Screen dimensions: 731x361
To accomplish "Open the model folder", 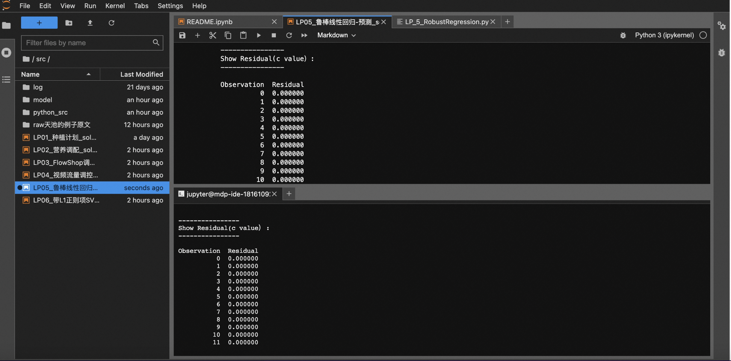I will pyautogui.click(x=92, y=100).
